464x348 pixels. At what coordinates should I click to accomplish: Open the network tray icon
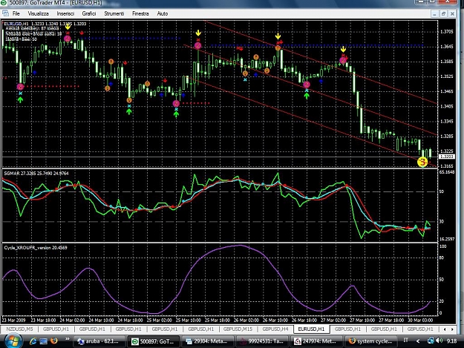[x=431, y=341]
